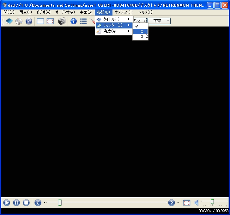Click the elapsed time 00:03:04 display
The image size is (230, 215).
pos(205,211)
